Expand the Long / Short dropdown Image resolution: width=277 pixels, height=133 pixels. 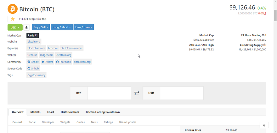pos(62,27)
